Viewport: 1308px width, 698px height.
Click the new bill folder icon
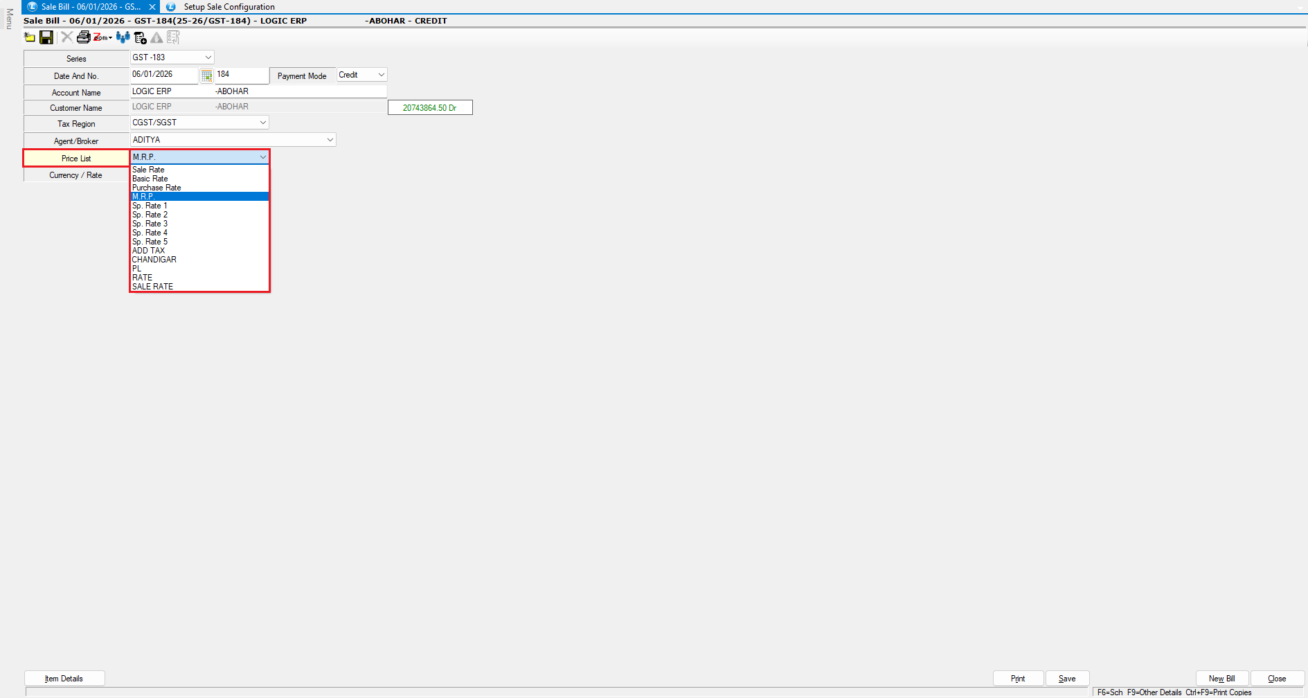(x=30, y=37)
